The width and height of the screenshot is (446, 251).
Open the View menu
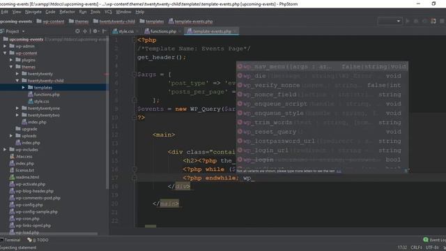[17, 12]
